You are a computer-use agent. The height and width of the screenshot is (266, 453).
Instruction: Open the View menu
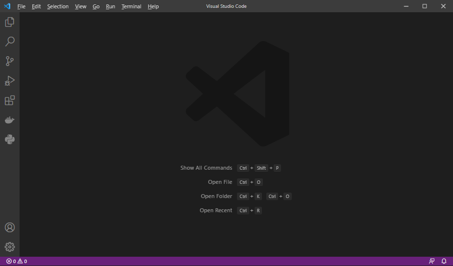click(x=81, y=6)
